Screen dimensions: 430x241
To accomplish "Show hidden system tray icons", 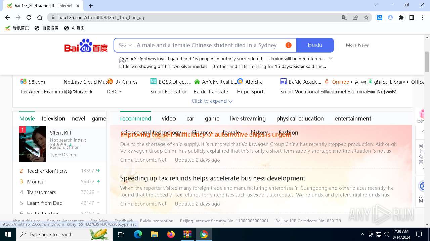I will 362,234.
